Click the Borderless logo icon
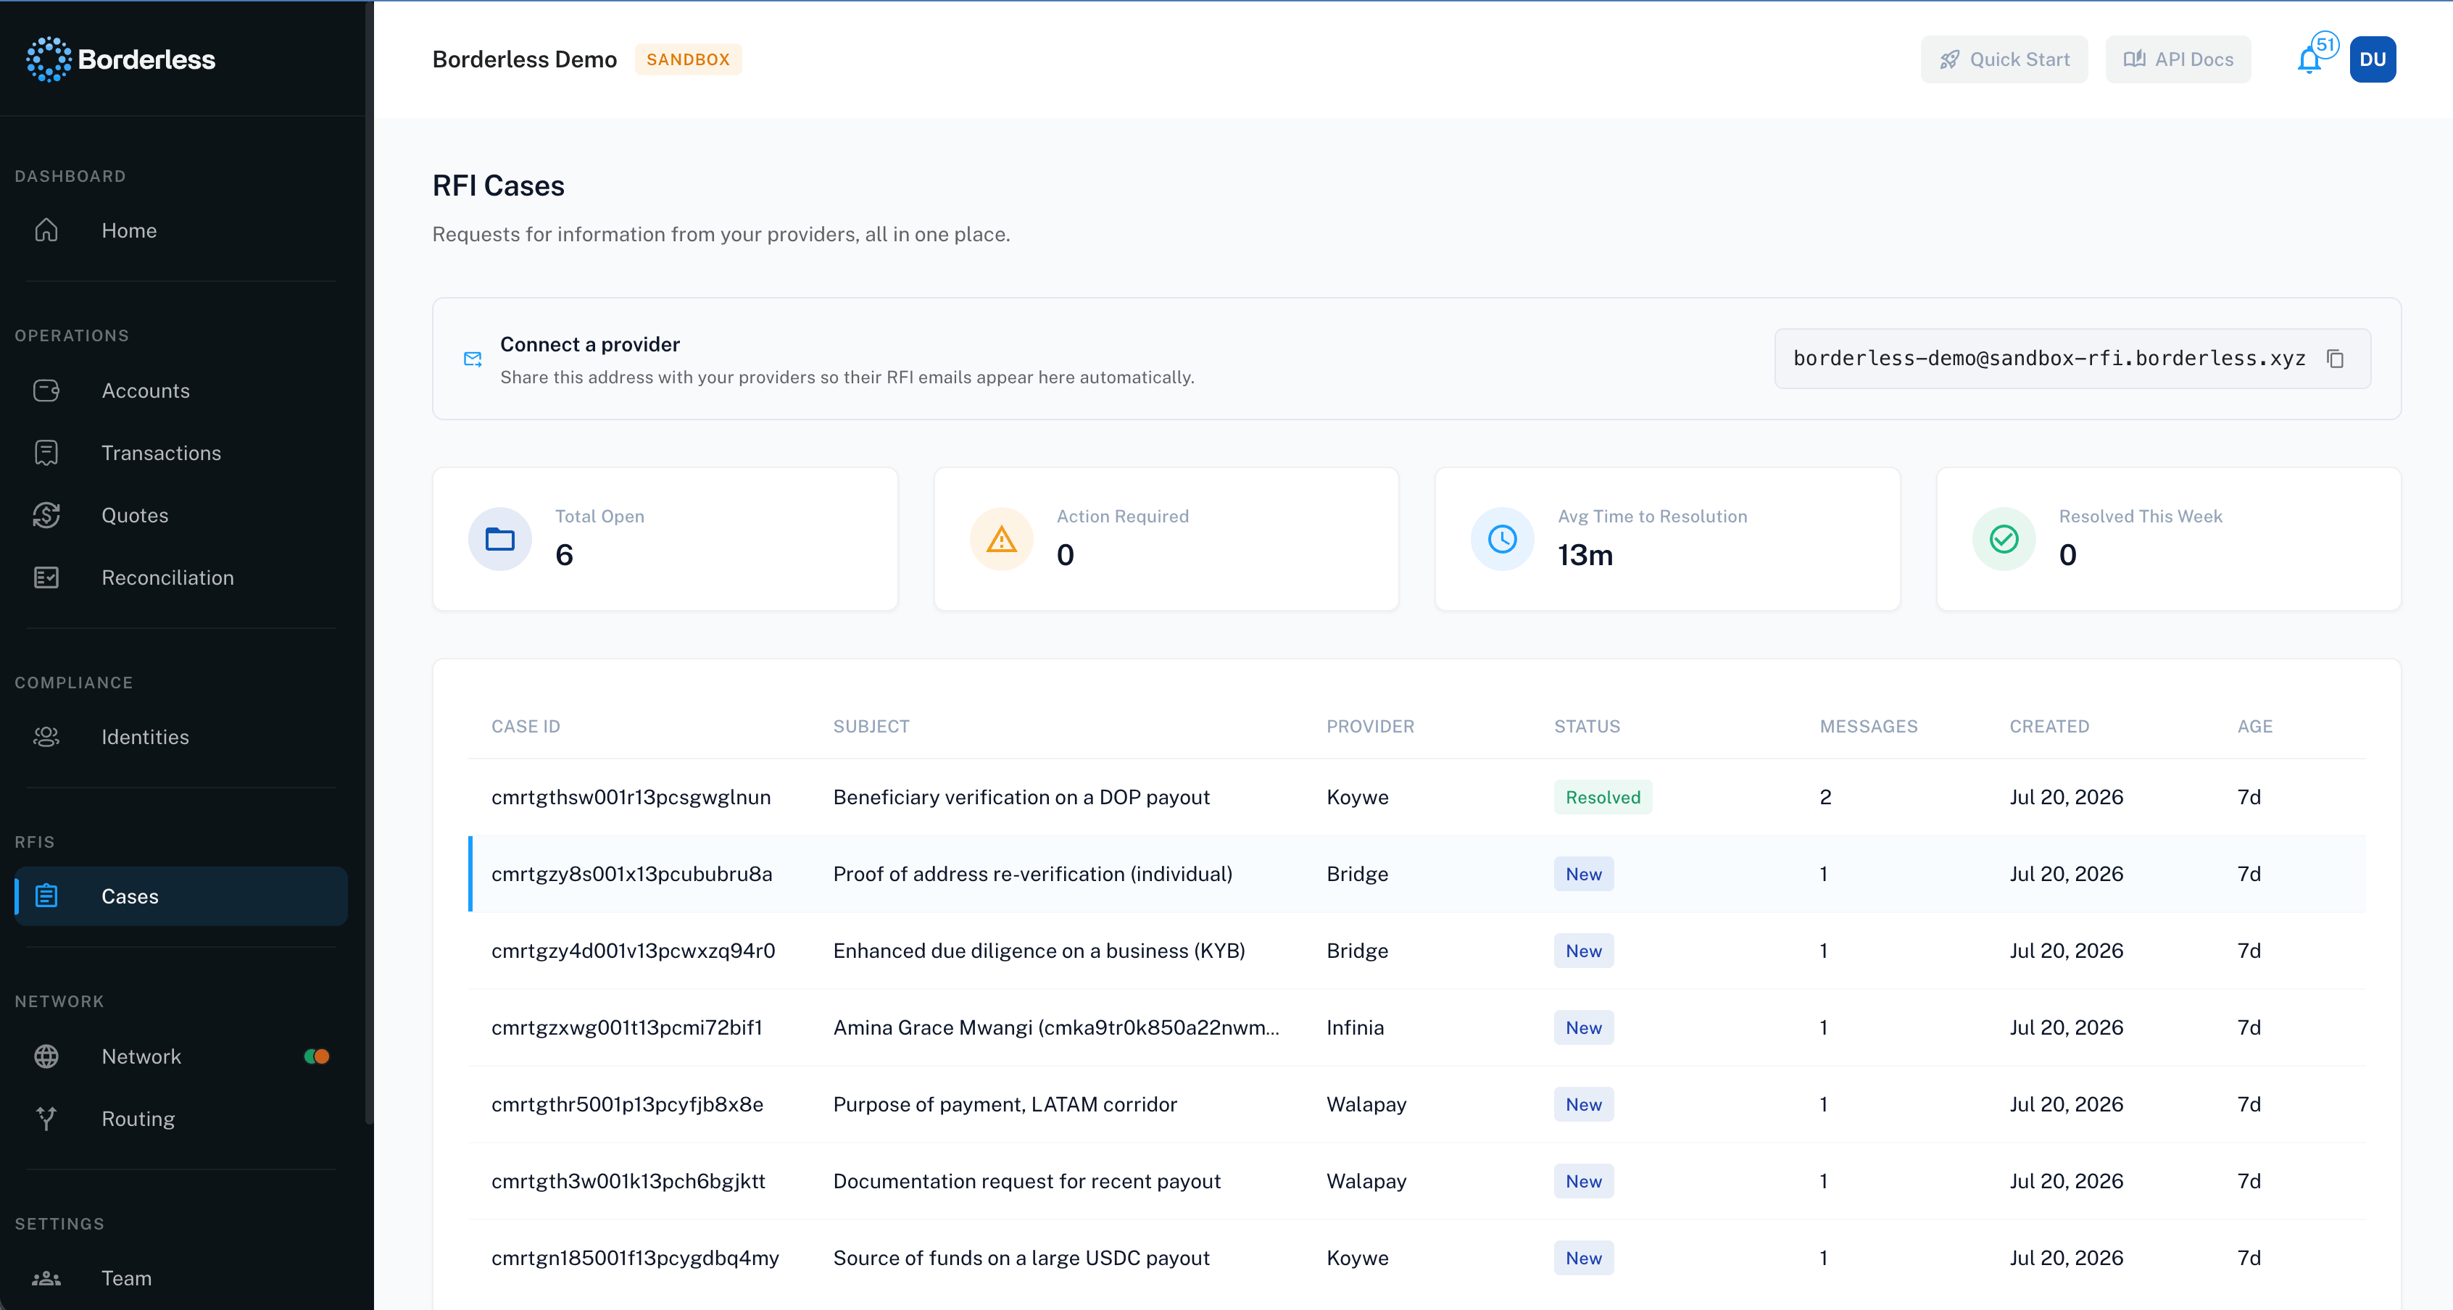The height and width of the screenshot is (1310, 2453). [49, 59]
